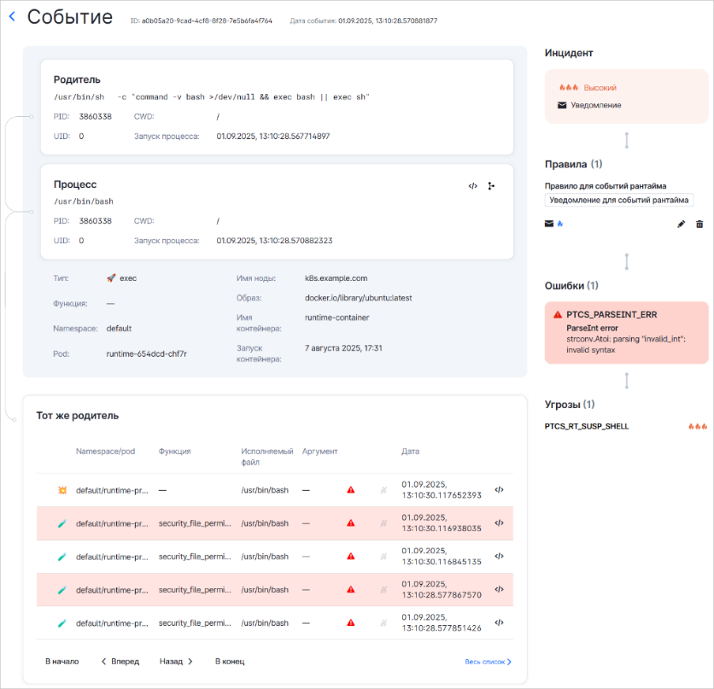Select Уведомление для событий рантайма rule tag
The height and width of the screenshot is (689, 714).
click(619, 200)
